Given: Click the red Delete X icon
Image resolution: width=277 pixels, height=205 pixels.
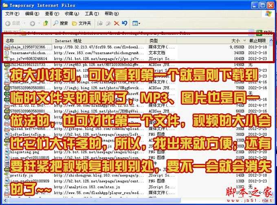Looking at the screenshot, I should (x=117, y=23).
